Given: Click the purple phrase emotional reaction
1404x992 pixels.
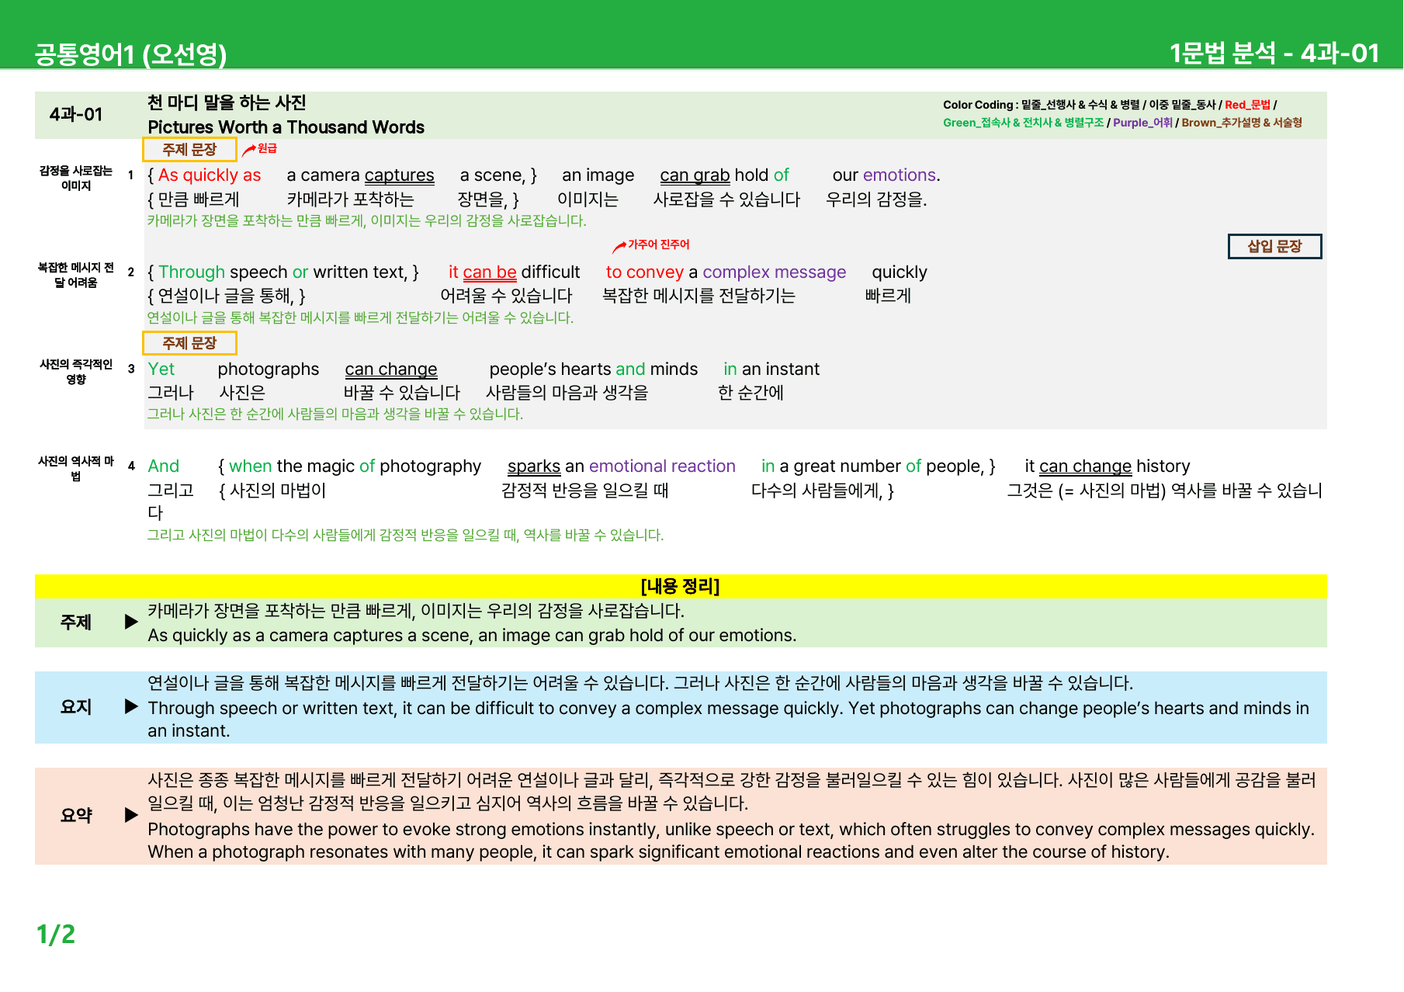Looking at the screenshot, I should click(662, 467).
